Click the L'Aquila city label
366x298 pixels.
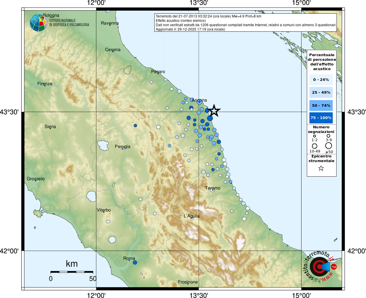point(192,216)
